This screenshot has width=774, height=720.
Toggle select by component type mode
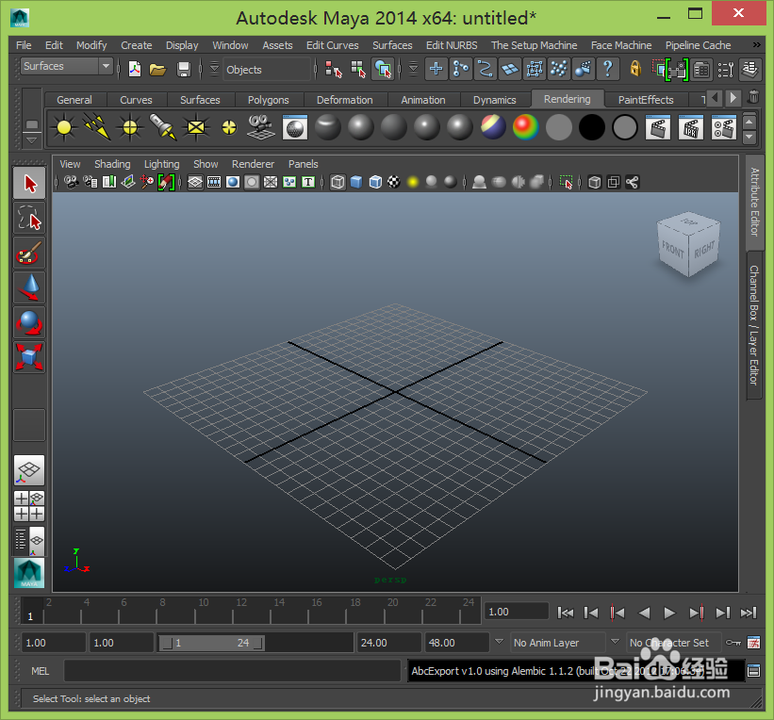(384, 69)
